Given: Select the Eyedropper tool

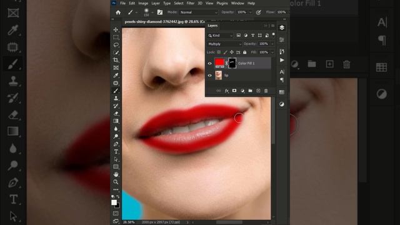Looking at the screenshot, I should pyautogui.click(x=116, y=75).
